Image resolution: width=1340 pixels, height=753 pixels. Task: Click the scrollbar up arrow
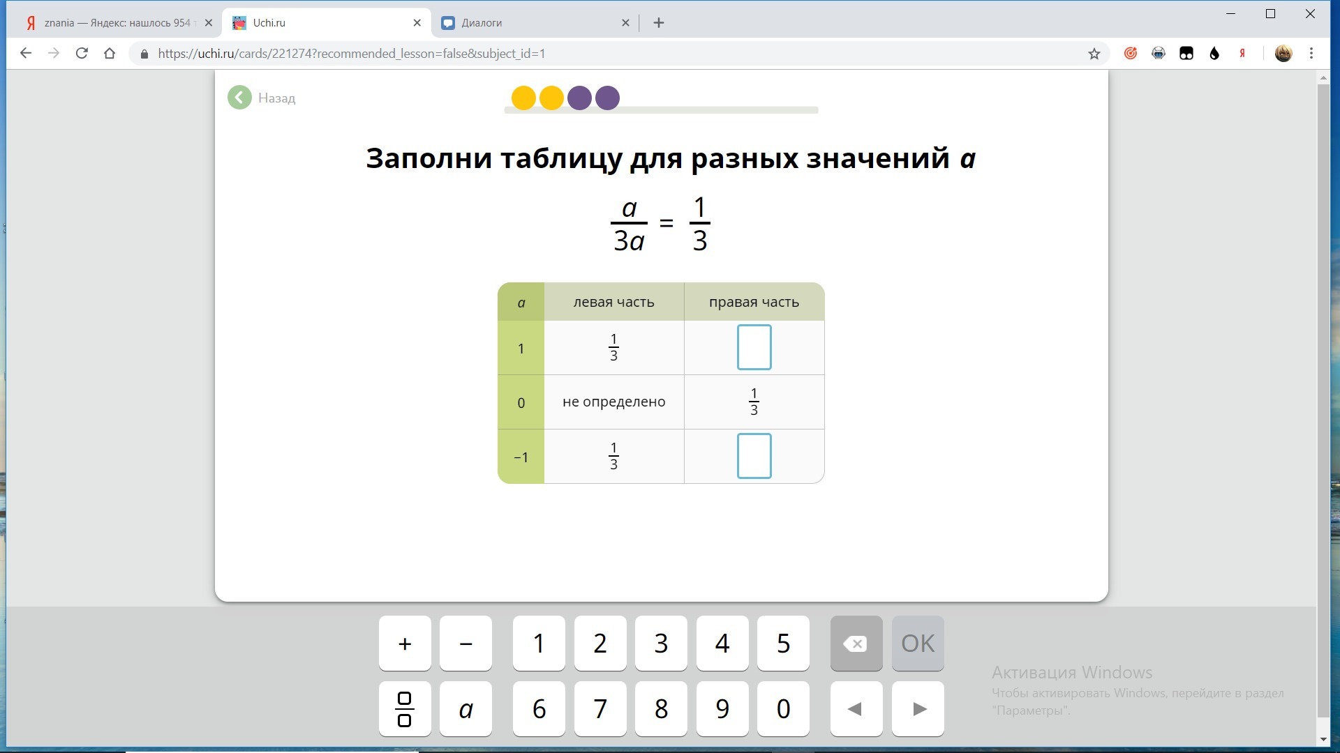[1323, 78]
